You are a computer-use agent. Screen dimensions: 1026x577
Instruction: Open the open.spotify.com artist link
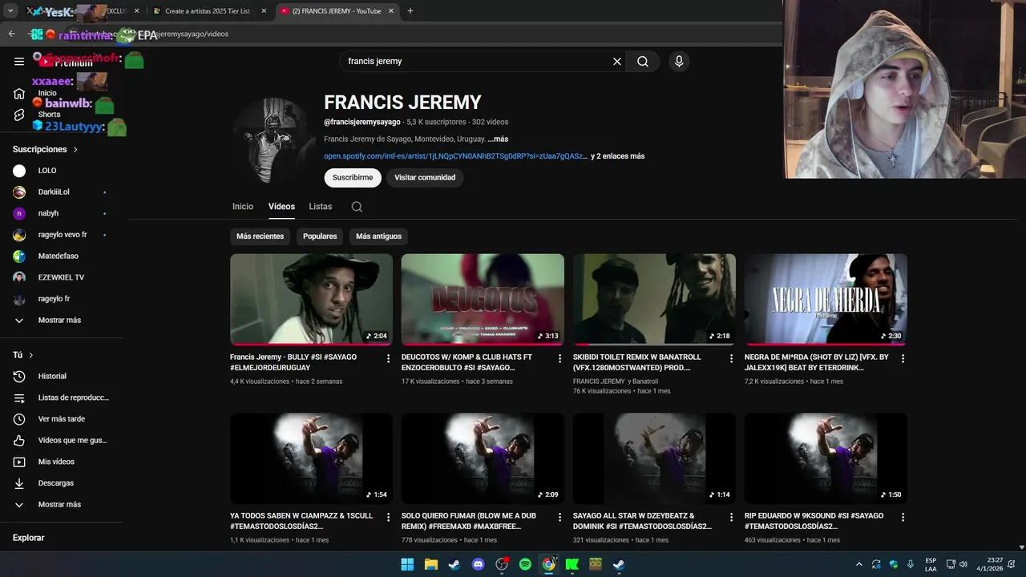tap(455, 156)
